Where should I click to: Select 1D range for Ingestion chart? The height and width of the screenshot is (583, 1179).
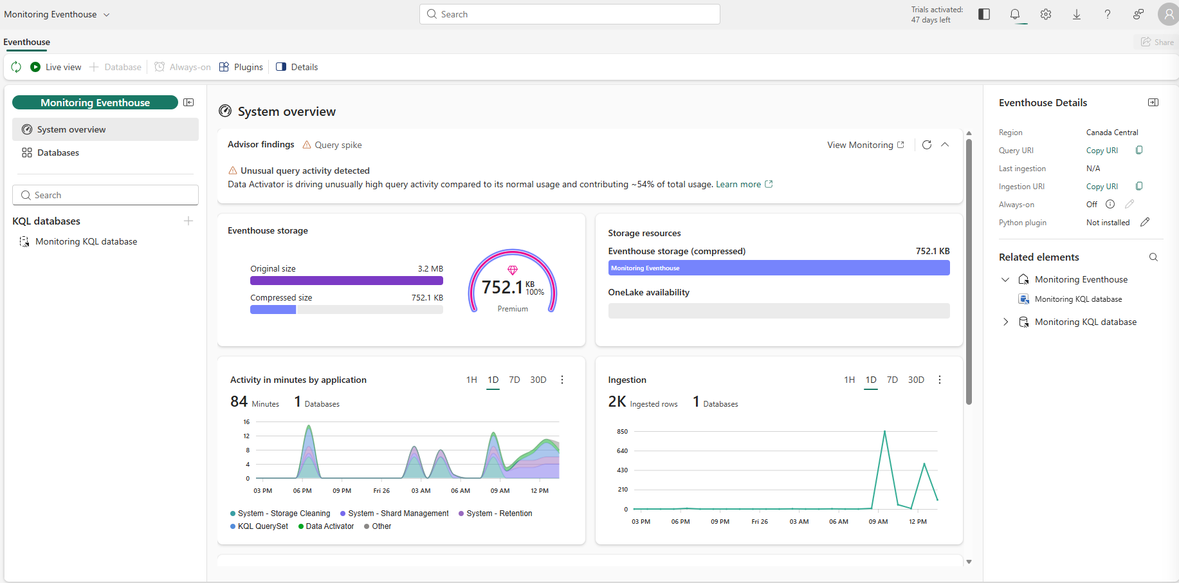pyautogui.click(x=871, y=380)
